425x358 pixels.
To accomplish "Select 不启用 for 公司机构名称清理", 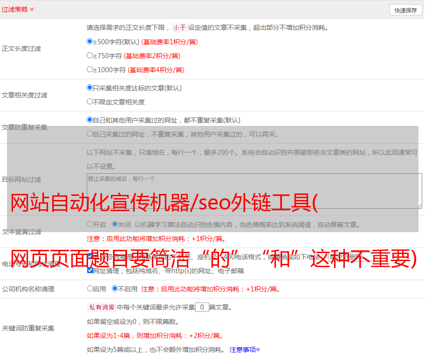I will [115, 289].
